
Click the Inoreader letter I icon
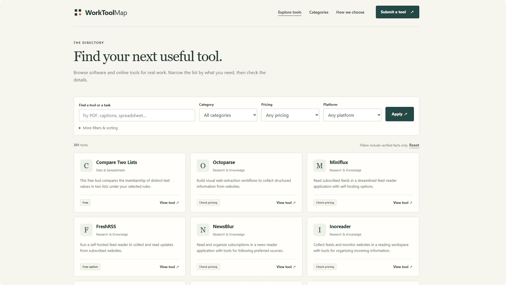click(x=320, y=230)
